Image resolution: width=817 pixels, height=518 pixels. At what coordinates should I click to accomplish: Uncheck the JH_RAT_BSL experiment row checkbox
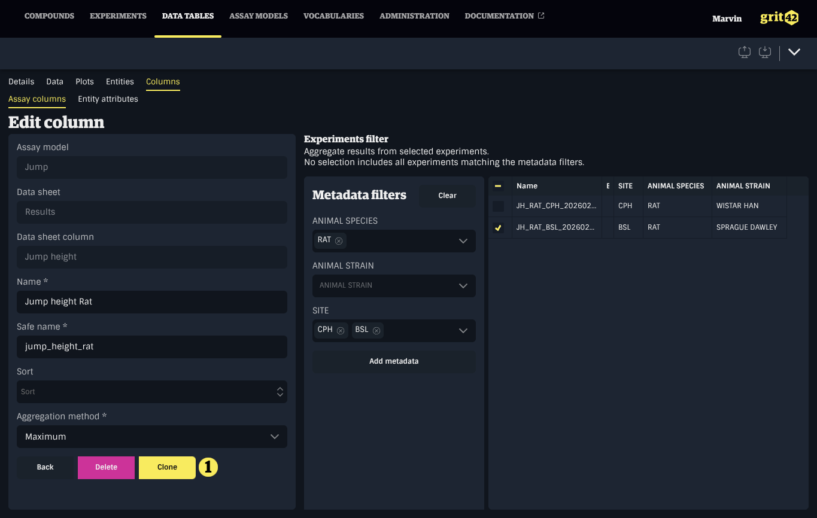tap(498, 227)
